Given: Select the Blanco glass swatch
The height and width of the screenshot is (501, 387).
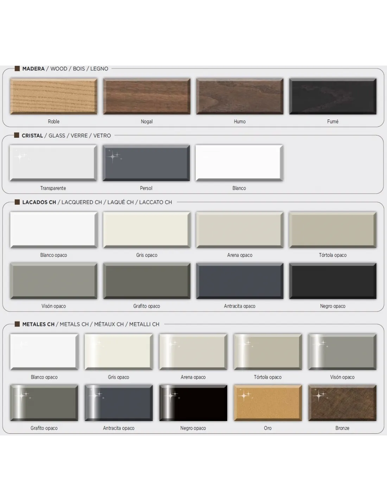Looking at the screenshot, I should pos(239,163).
